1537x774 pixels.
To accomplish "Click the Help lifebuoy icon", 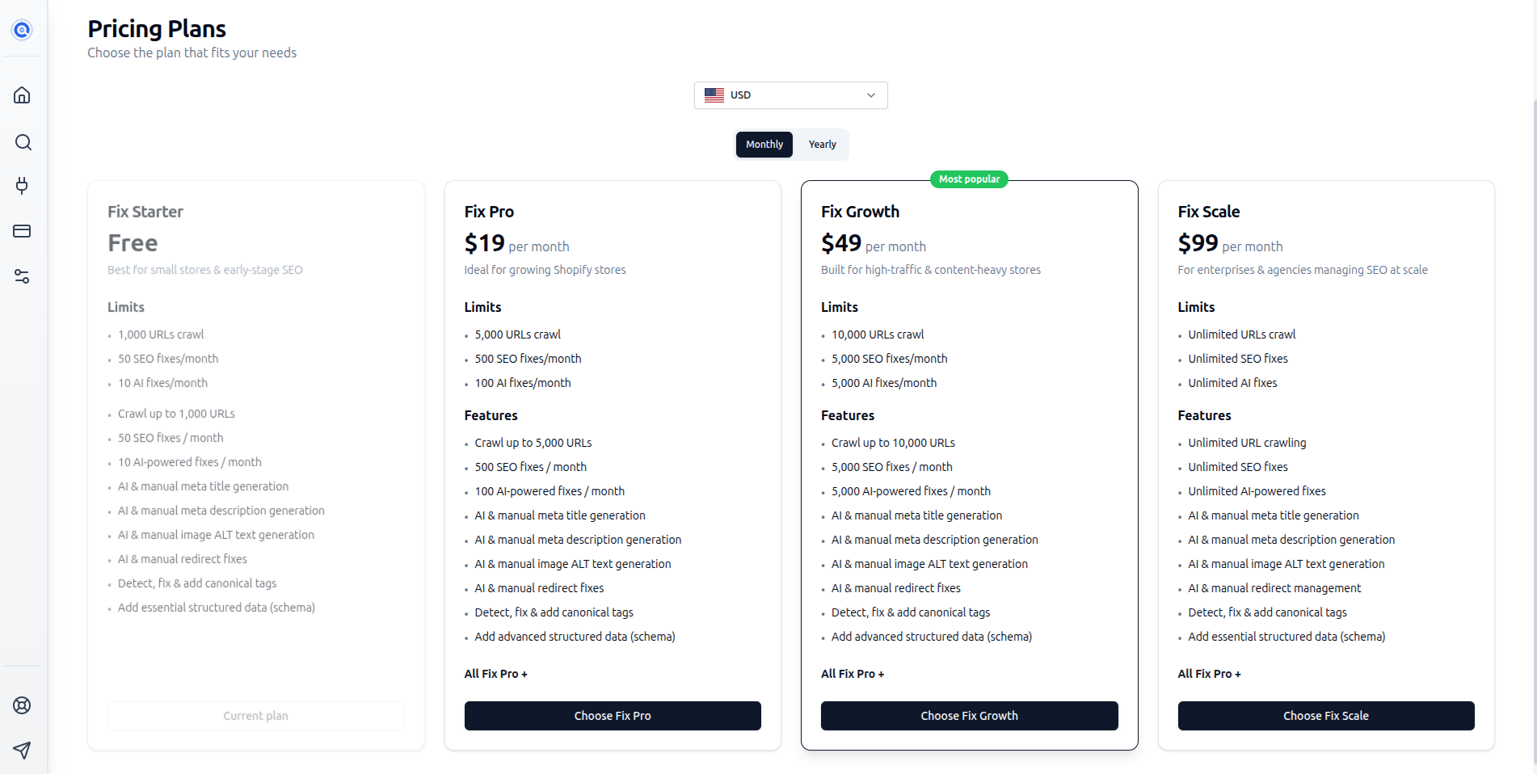I will tap(22, 705).
